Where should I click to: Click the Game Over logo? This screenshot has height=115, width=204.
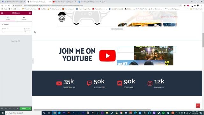tap(62, 17)
